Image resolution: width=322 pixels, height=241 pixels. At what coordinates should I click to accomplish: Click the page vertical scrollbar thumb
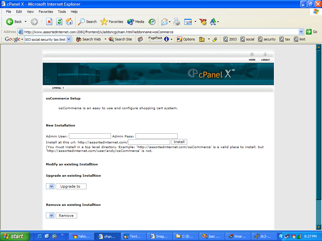319,125
